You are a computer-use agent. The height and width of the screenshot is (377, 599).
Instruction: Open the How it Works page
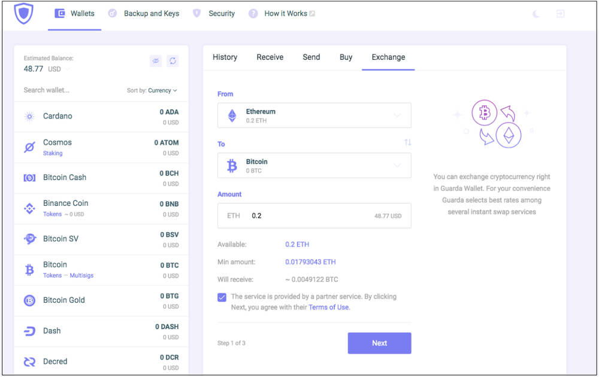(x=286, y=13)
